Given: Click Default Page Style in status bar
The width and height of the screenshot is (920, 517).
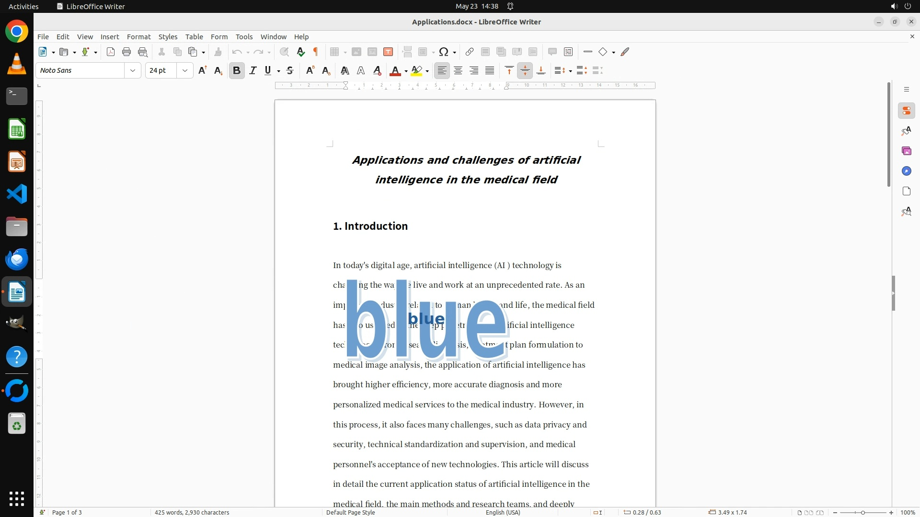Looking at the screenshot, I should pyautogui.click(x=350, y=512).
